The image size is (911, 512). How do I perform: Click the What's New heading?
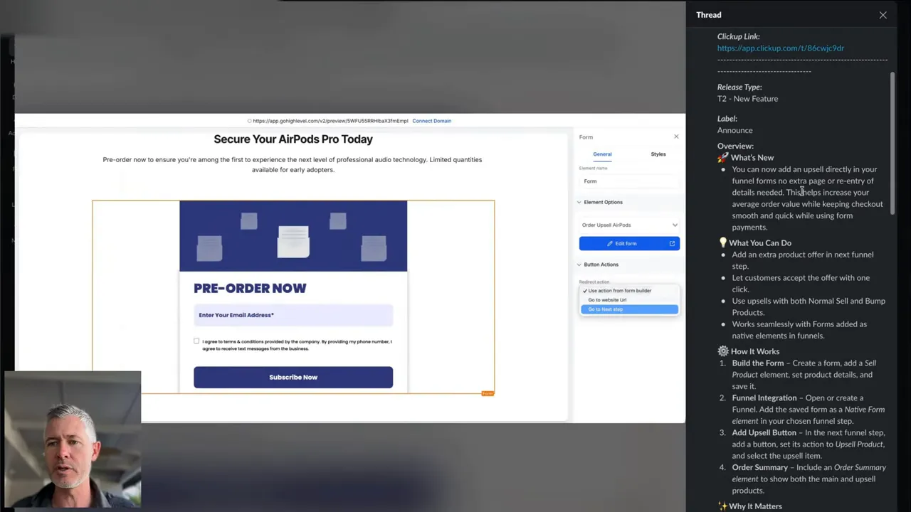752,158
